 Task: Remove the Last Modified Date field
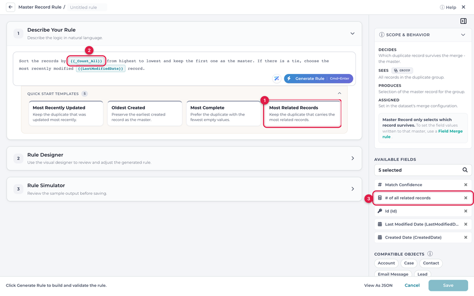[x=466, y=225]
